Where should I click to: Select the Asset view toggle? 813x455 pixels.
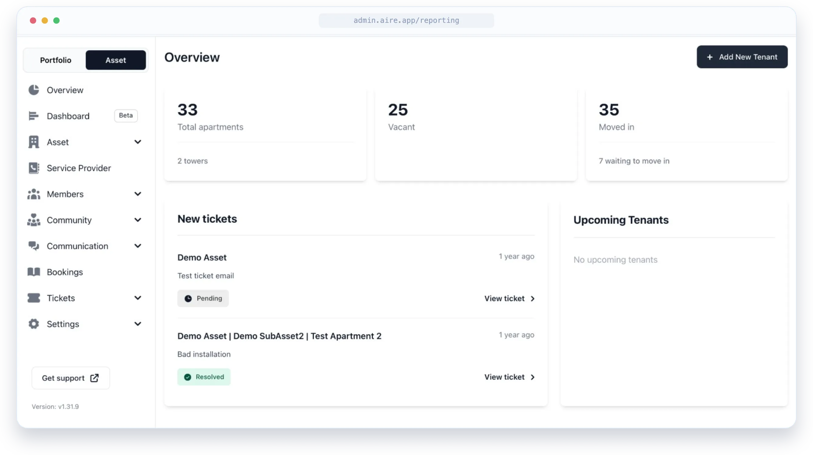point(116,60)
